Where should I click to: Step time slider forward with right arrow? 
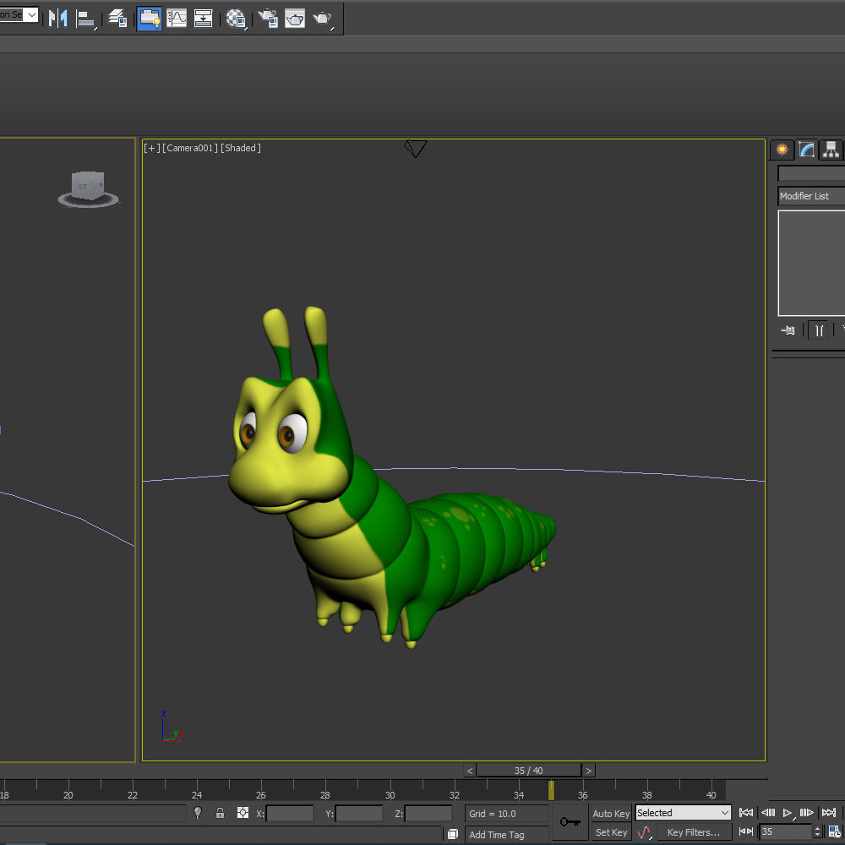[x=588, y=771]
